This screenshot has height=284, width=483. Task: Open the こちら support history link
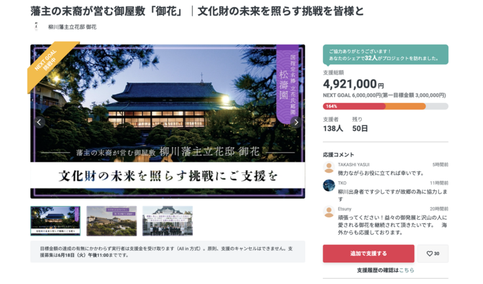tap(406, 270)
